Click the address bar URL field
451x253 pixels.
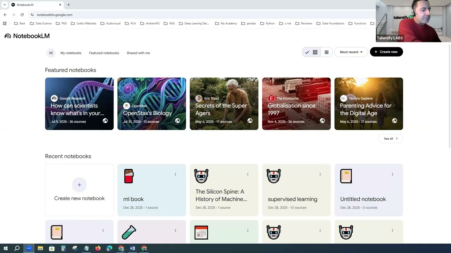[x=201, y=15]
